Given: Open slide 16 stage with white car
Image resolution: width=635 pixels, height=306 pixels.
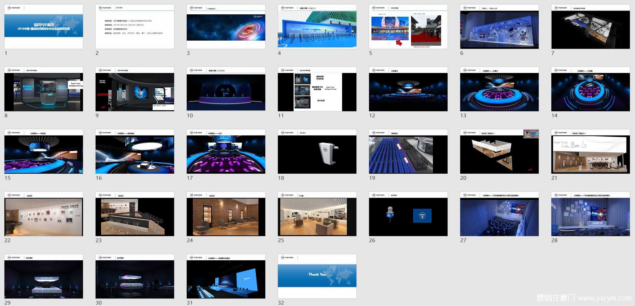Looking at the screenshot, I should 135,151.
